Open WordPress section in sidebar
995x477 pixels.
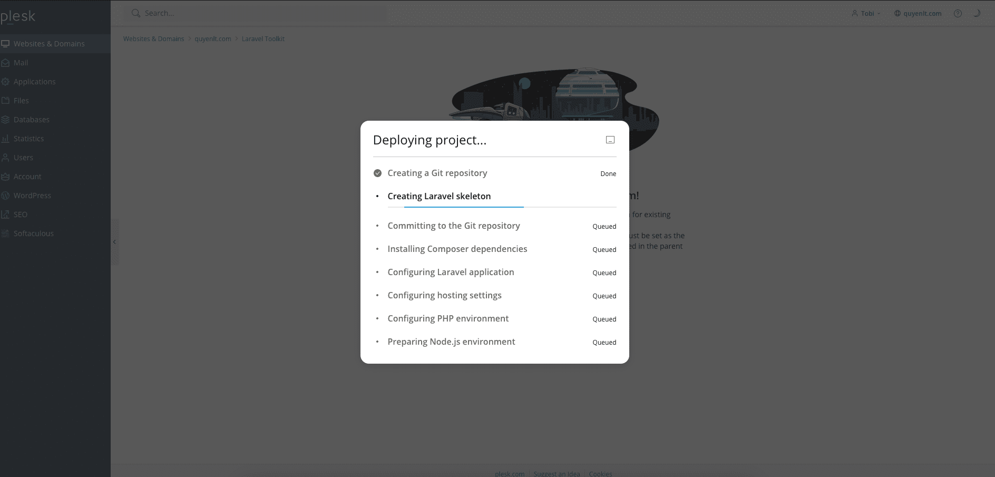(32, 196)
